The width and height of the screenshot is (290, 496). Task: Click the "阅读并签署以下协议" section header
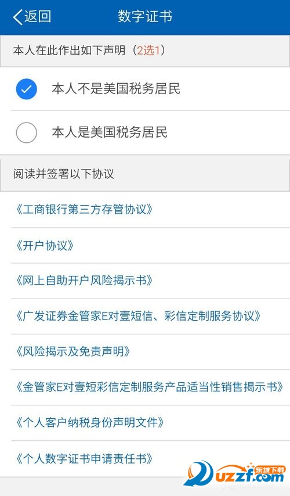63,174
